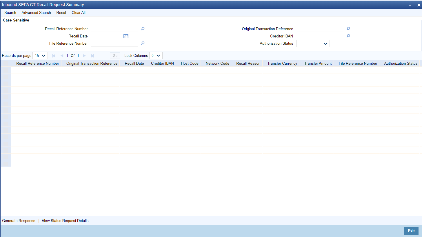Image resolution: width=422 pixels, height=238 pixels.
Task: Click the Original Transaction Reference input field
Action: (320, 29)
